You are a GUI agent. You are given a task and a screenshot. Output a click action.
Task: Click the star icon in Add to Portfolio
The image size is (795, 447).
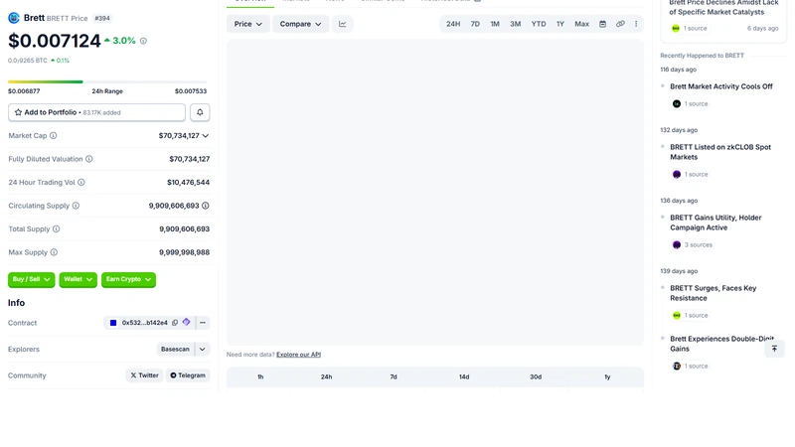click(x=18, y=112)
